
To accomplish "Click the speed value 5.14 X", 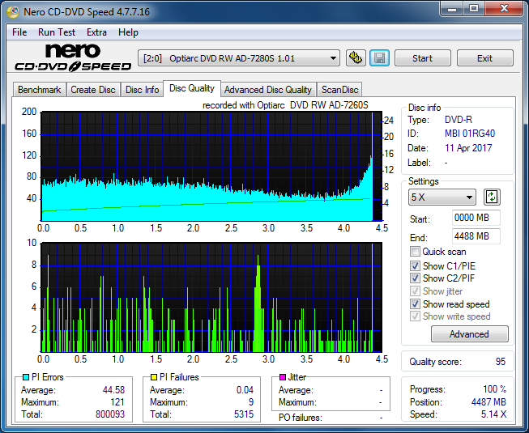I will (x=493, y=414).
